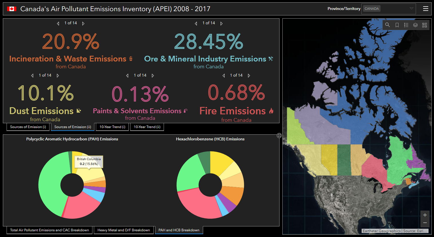Open the map bookmarks panel

397,25
